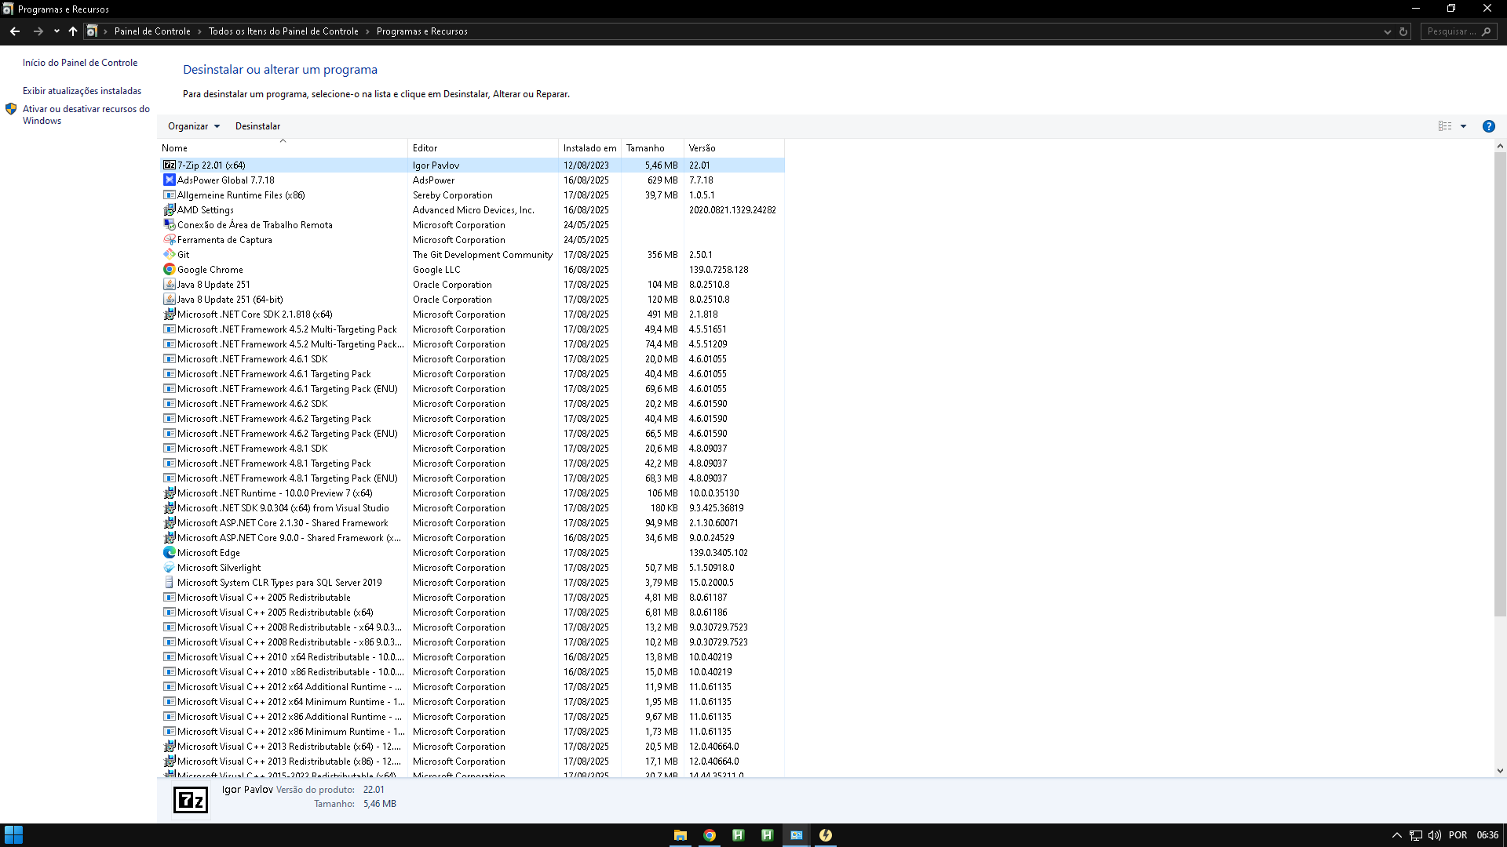Click the Microsoft Edge icon in list

click(169, 553)
